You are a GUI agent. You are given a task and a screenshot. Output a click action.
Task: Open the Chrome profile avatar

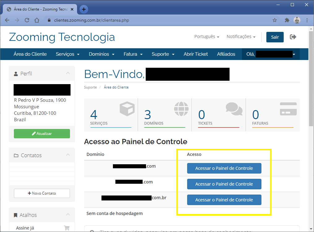pyautogui.click(x=297, y=20)
